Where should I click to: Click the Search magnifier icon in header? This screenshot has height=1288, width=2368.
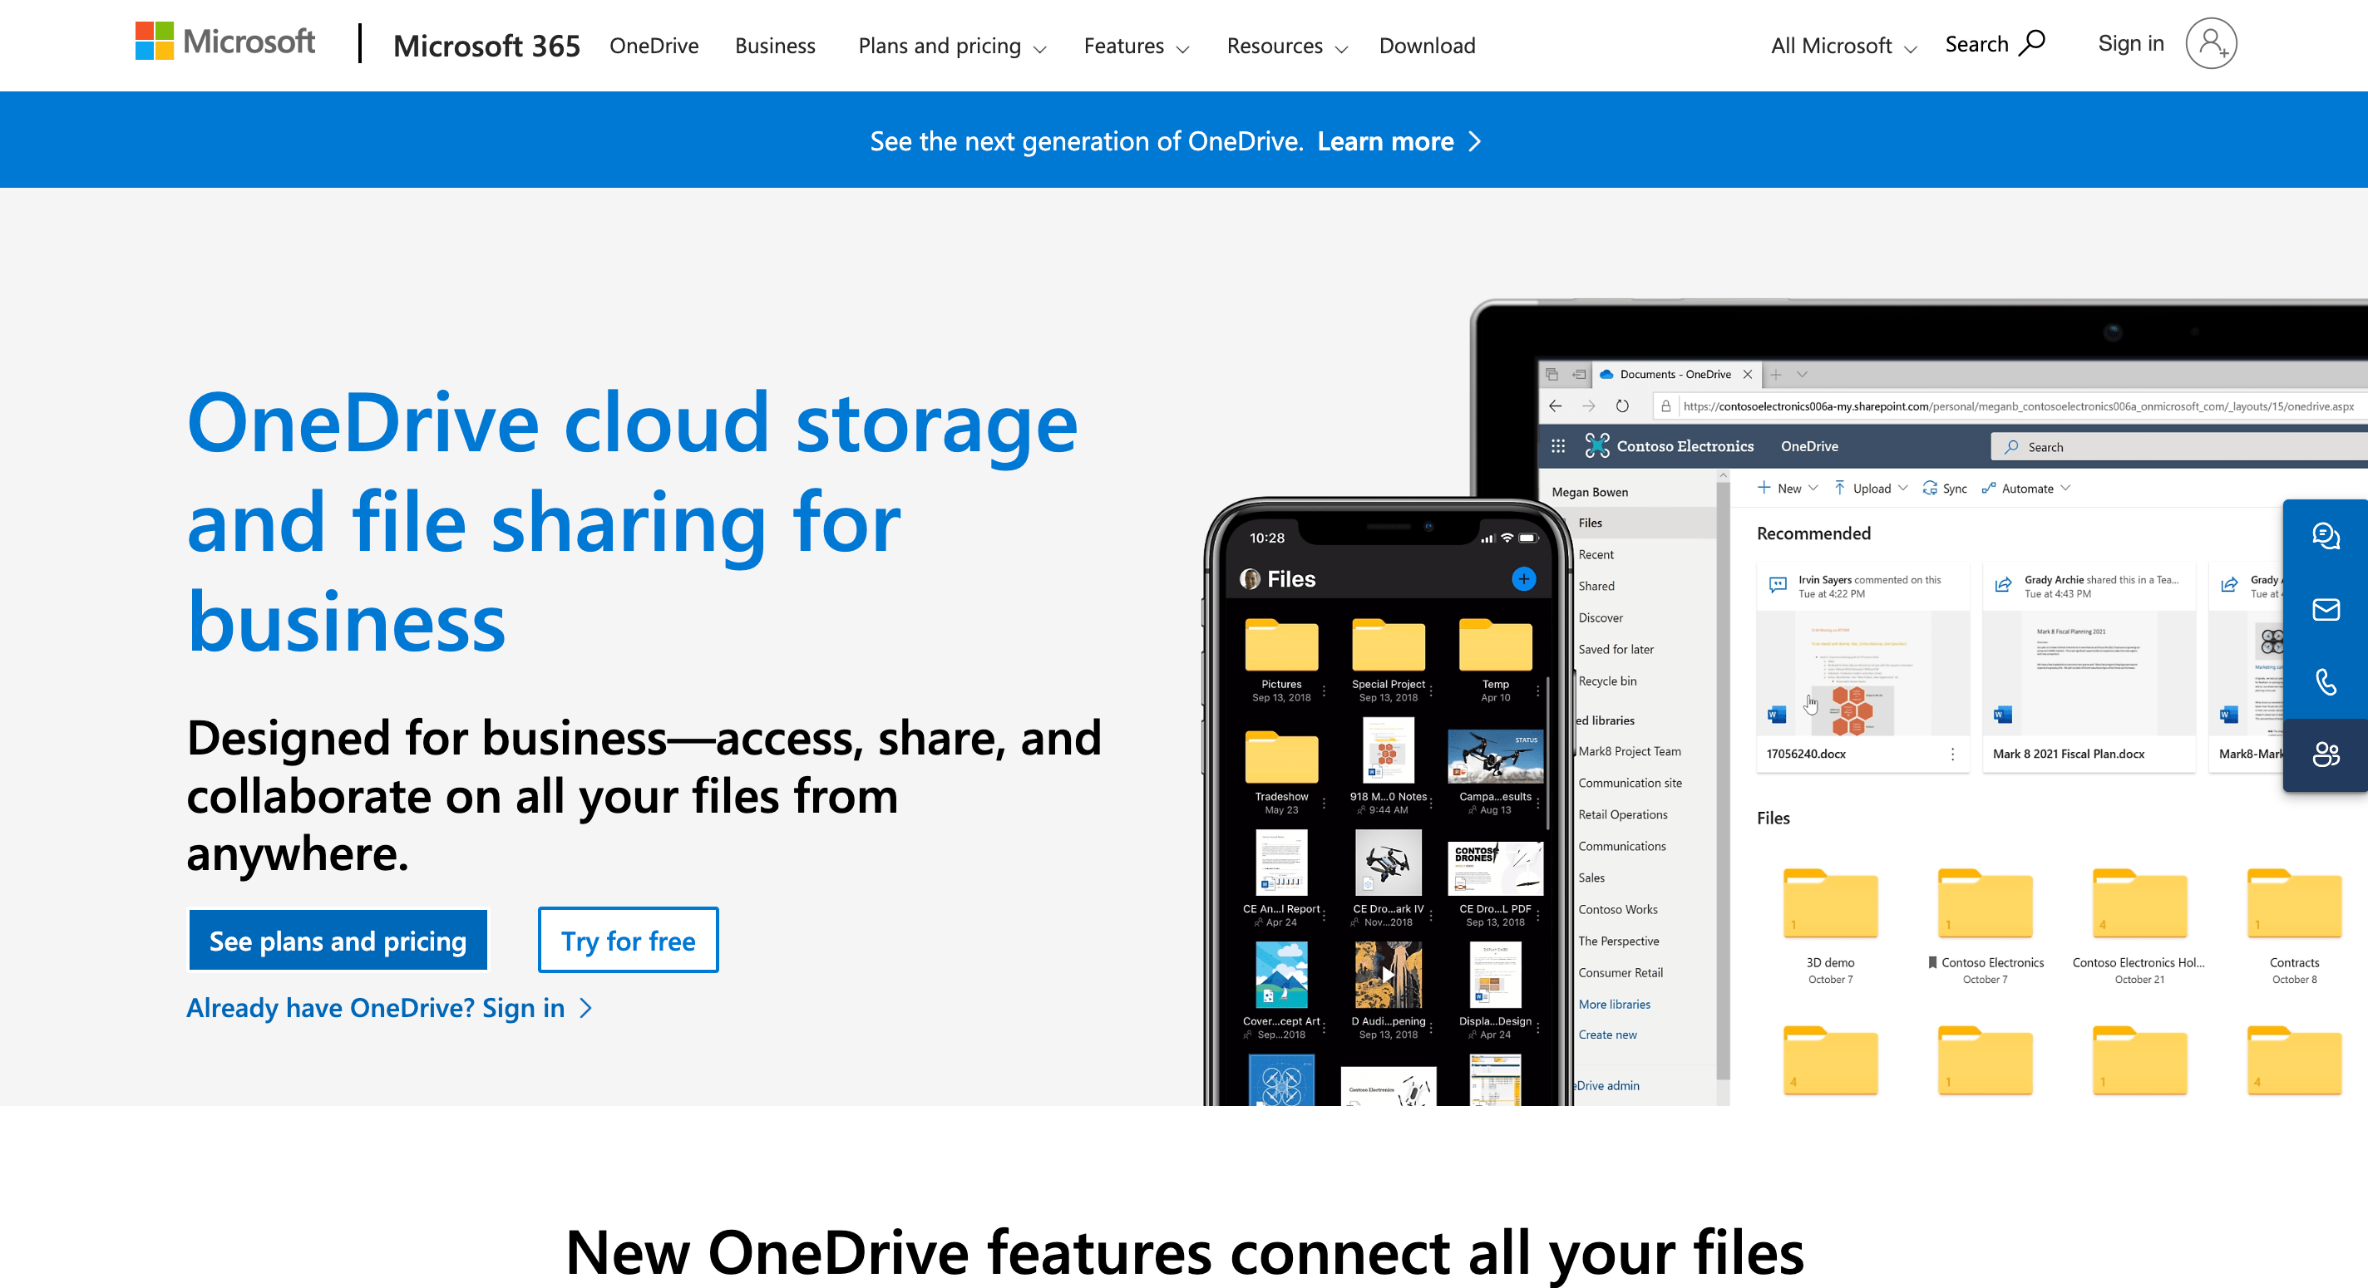tap(2031, 43)
